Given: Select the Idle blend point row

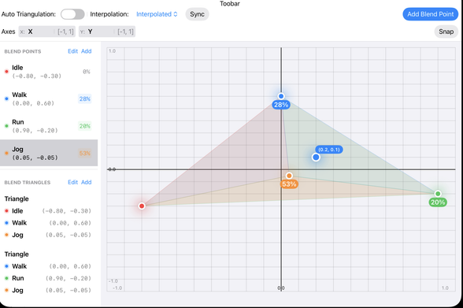Looking at the screenshot, I should click(x=49, y=72).
